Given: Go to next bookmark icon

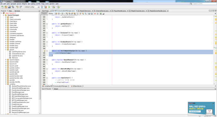Looking at the screenshot, I should [83, 13].
